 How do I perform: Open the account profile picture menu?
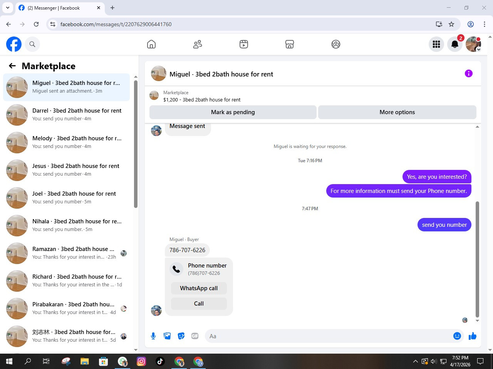(x=473, y=44)
